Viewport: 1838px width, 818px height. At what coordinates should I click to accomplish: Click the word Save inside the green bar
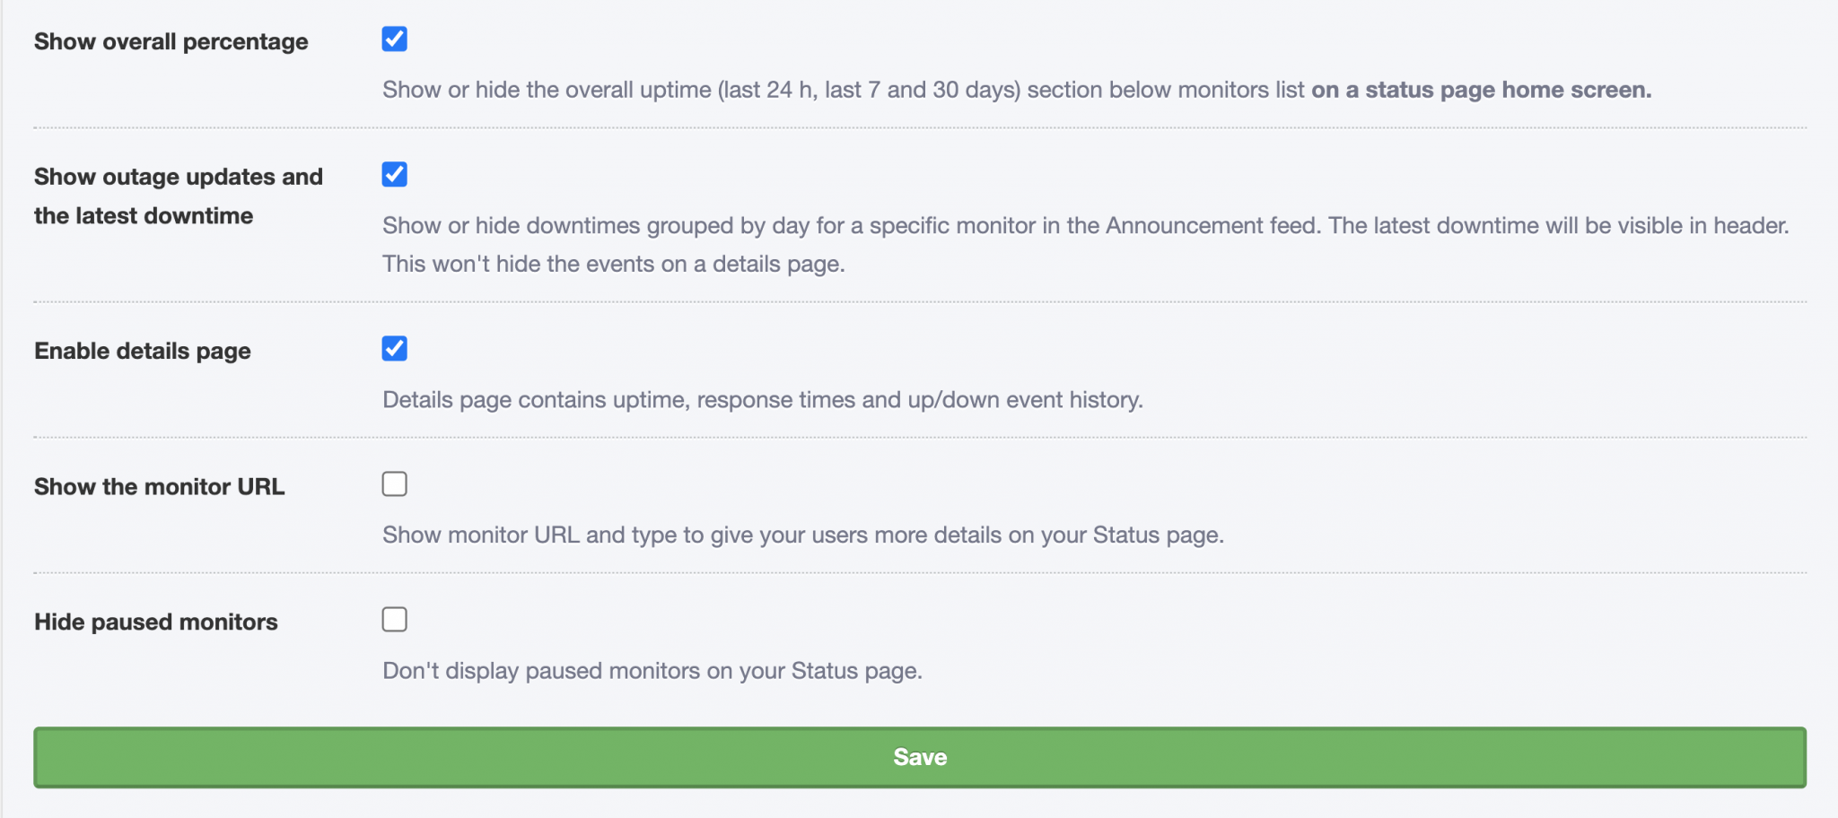919,756
